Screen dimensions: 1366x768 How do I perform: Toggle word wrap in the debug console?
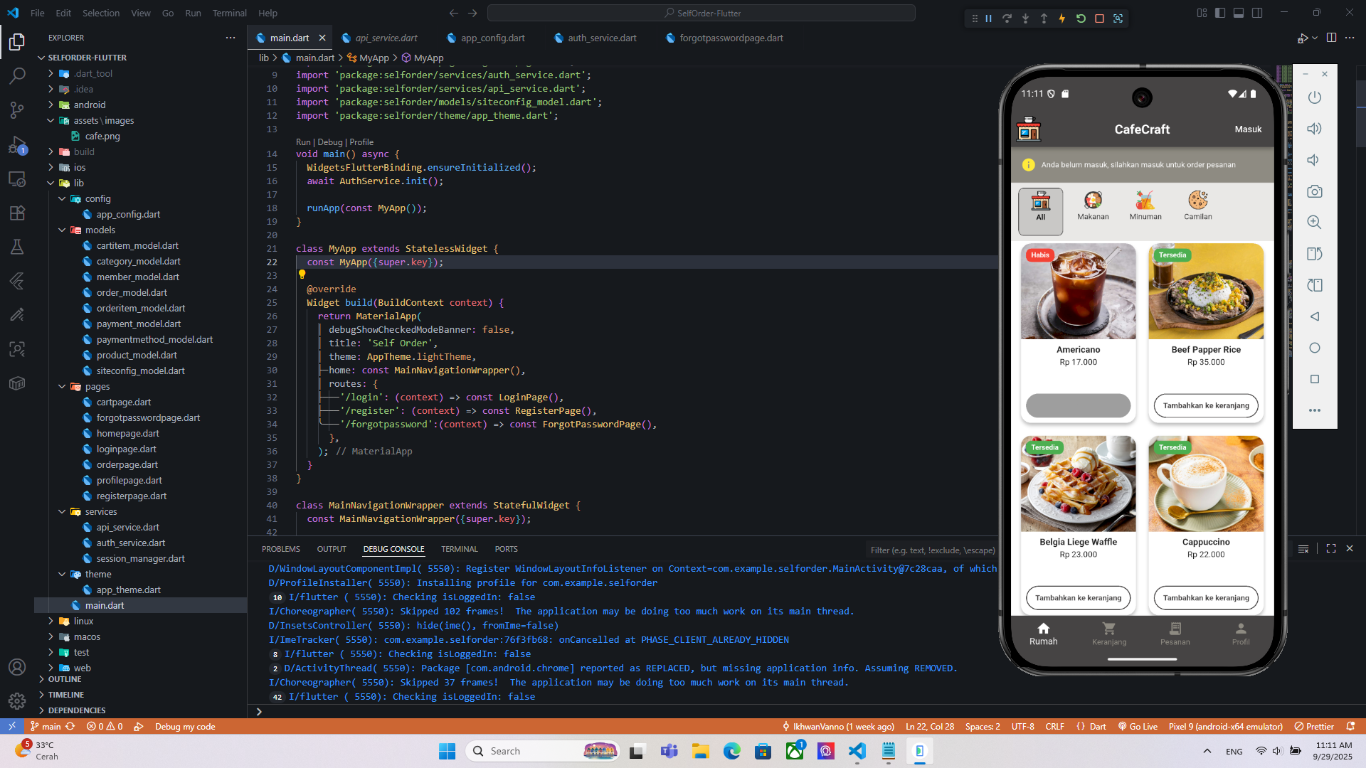click(x=1303, y=549)
